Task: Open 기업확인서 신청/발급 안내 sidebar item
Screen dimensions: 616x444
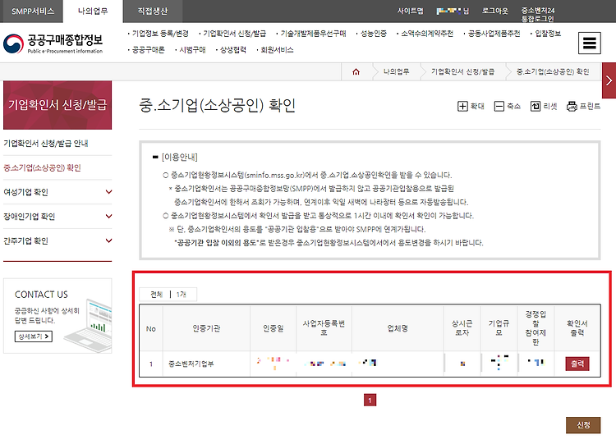Action: [46, 144]
